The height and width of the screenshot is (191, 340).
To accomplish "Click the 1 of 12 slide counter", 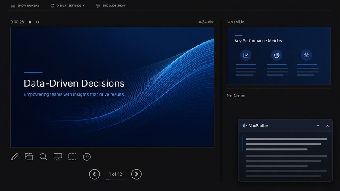I will click(x=115, y=174).
